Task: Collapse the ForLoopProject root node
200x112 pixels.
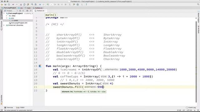Action: pos(4,13)
